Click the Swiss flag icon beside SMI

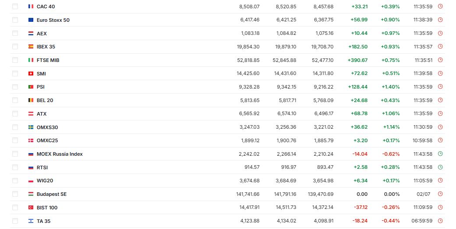(31, 74)
